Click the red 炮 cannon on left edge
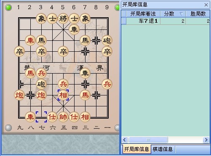This screenshot has width=211, height=156. coord(19,95)
